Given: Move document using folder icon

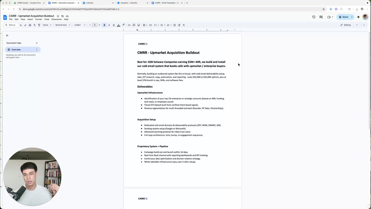Looking at the screenshot, I should tap(63, 16).
